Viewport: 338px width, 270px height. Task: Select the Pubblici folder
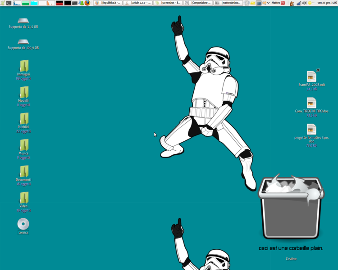click(24, 123)
